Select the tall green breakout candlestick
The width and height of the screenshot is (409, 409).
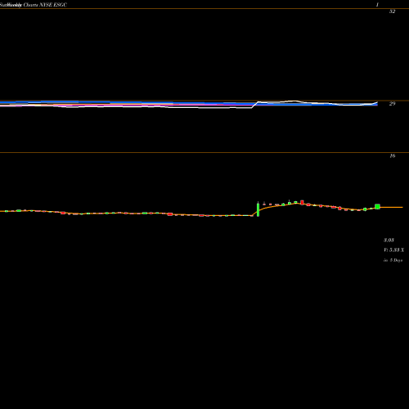[x=258, y=209]
